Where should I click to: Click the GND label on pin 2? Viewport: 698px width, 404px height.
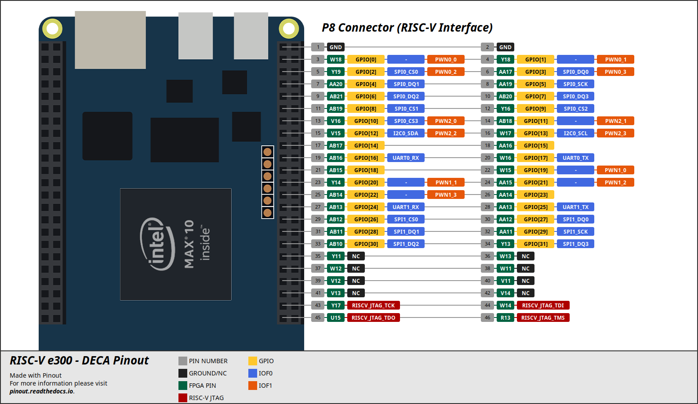[505, 47]
